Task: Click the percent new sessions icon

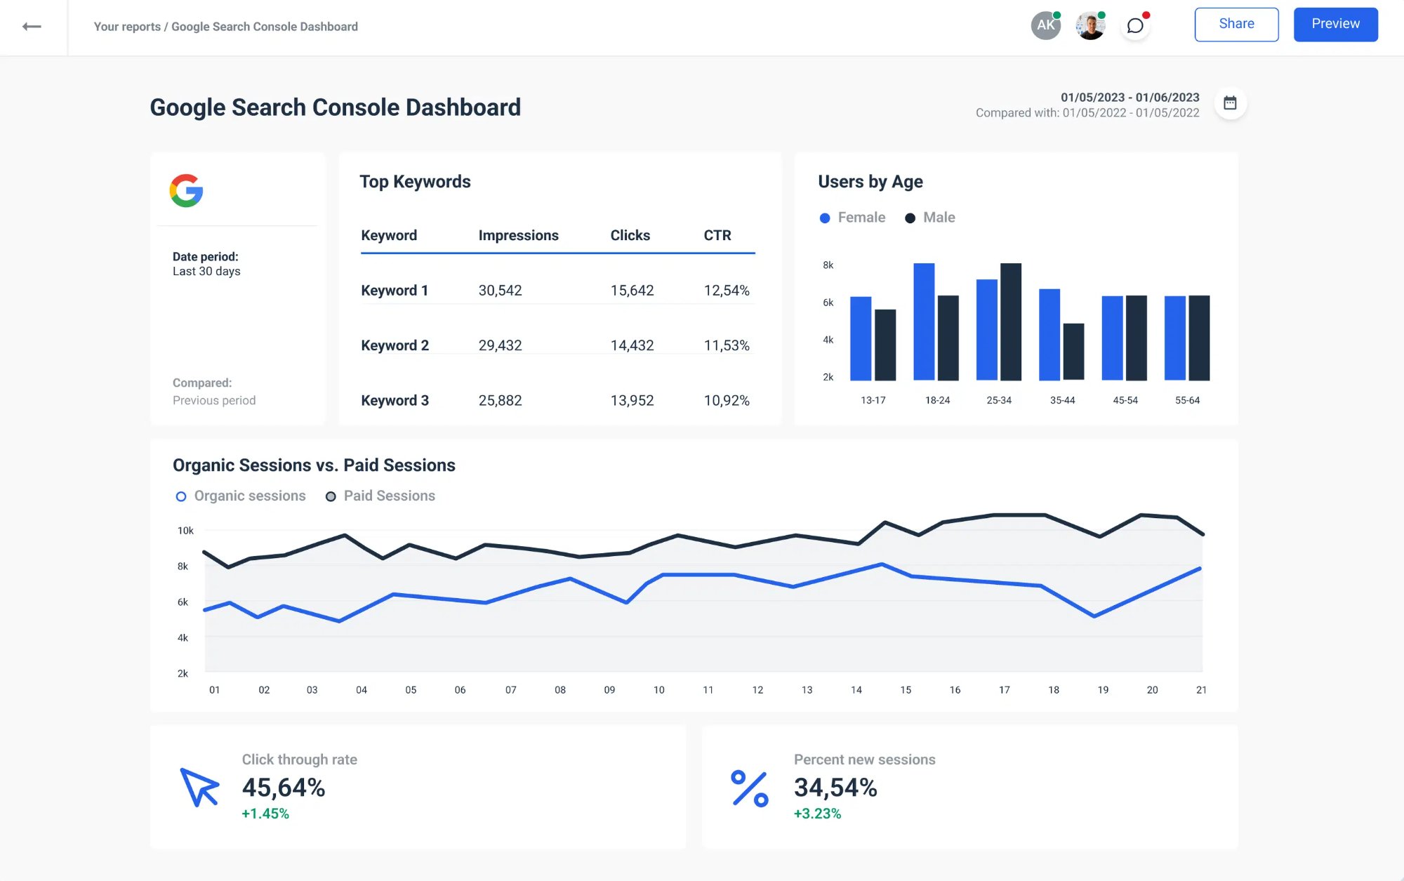Action: (748, 788)
